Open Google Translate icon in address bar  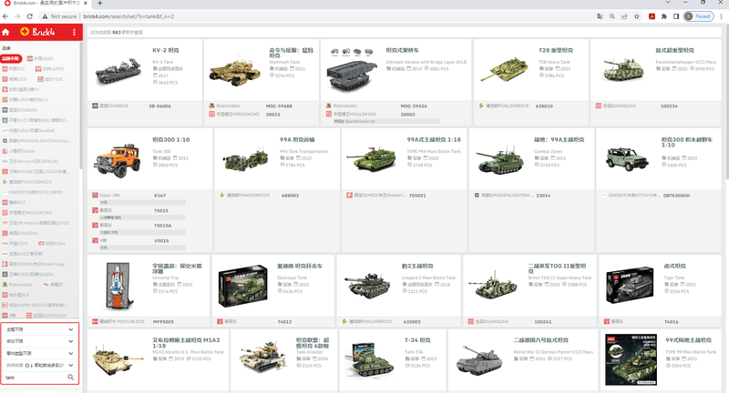point(600,16)
